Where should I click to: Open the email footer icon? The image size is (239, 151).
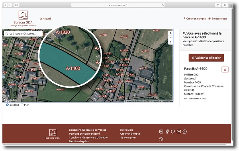coord(179,132)
